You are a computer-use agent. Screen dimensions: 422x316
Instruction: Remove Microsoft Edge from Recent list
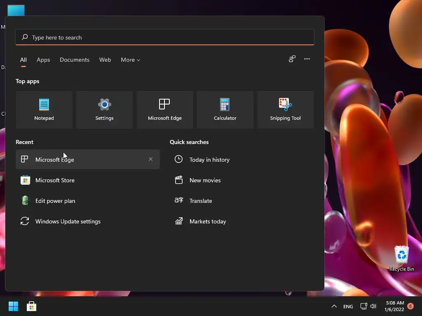click(151, 159)
